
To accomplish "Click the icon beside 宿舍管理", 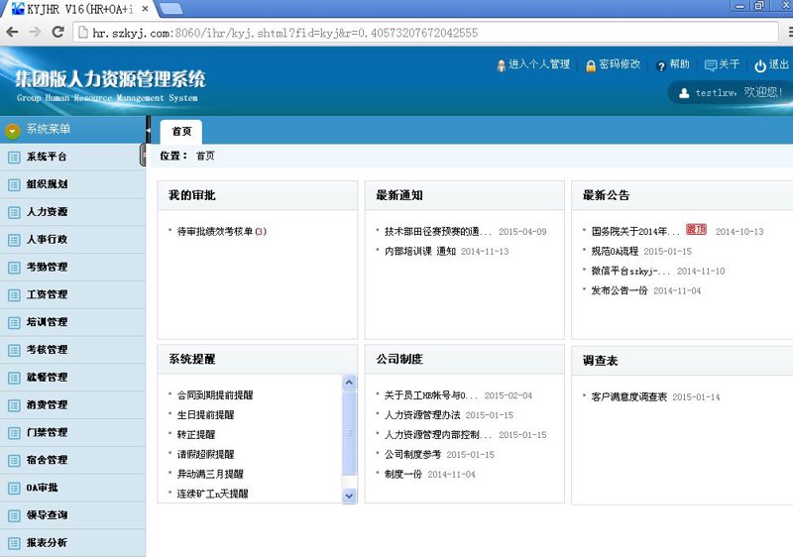I will [x=14, y=461].
